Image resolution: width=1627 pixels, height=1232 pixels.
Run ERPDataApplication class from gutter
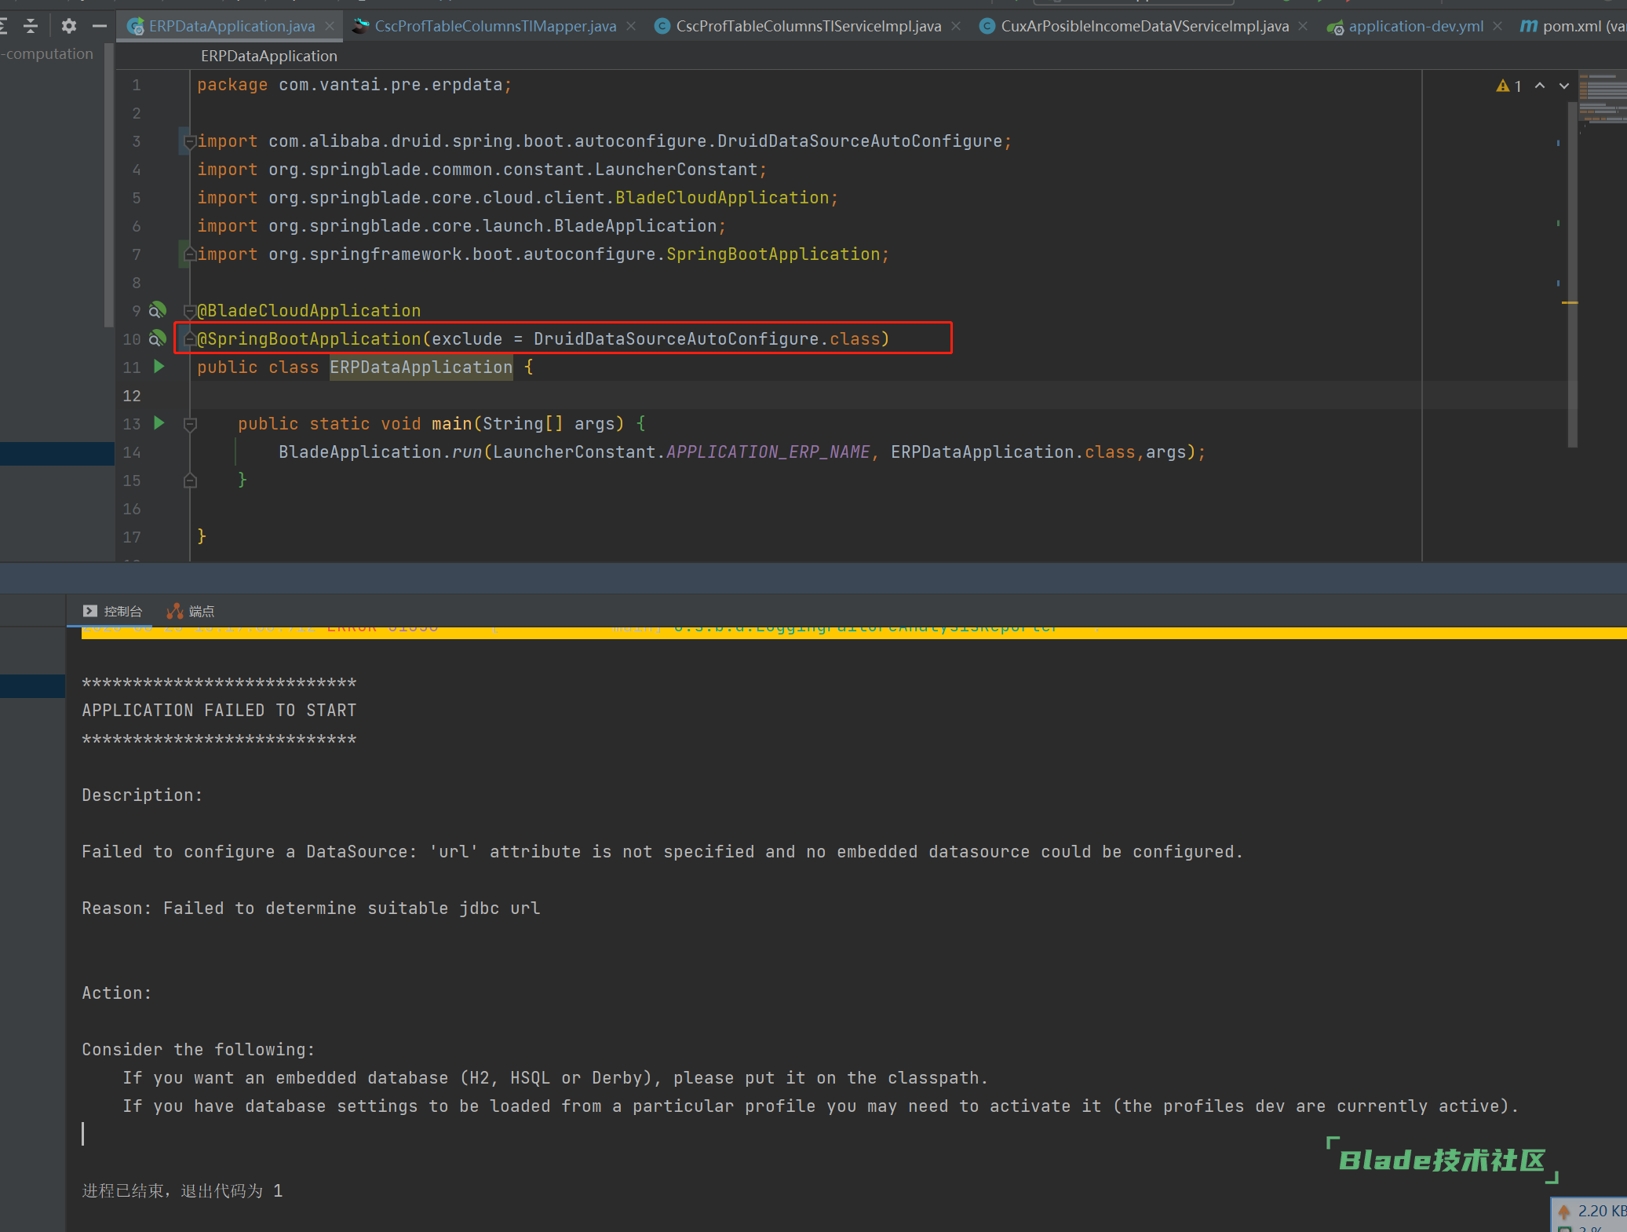tap(159, 366)
